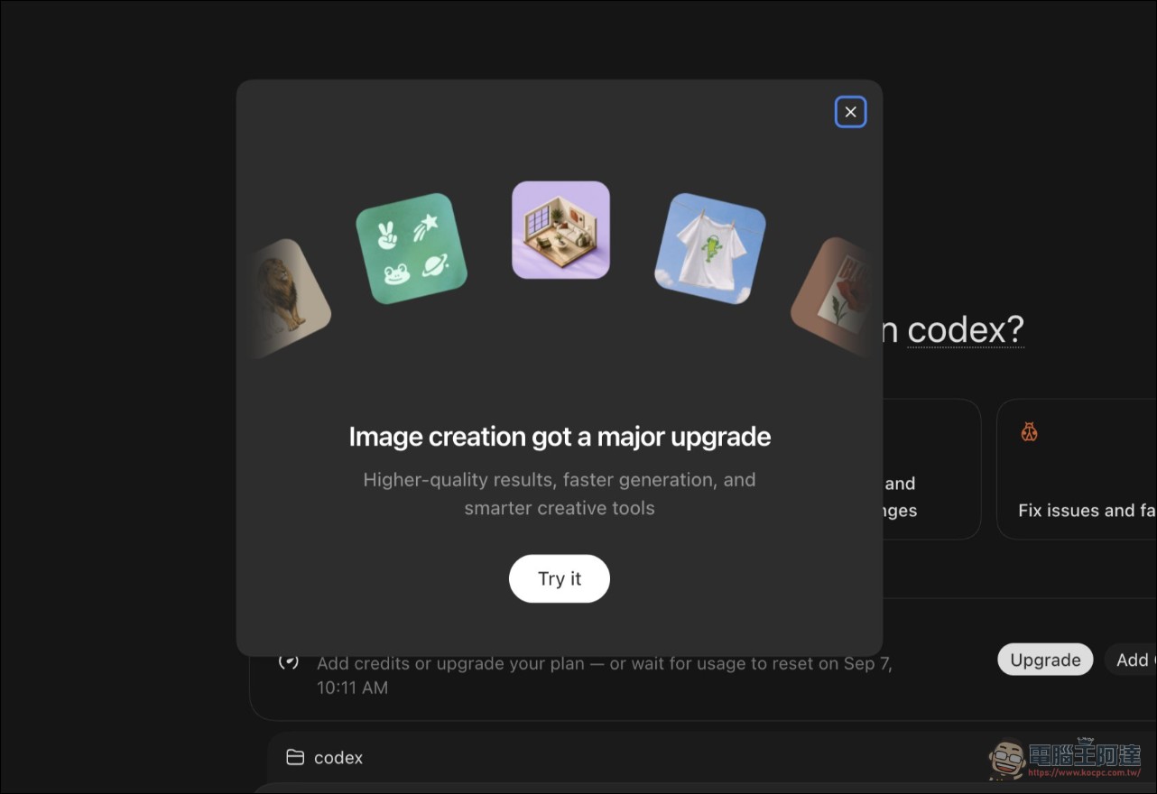The height and width of the screenshot is (794, 1157).
Task: Open the codex folder selector
Action: click(325, 757)
